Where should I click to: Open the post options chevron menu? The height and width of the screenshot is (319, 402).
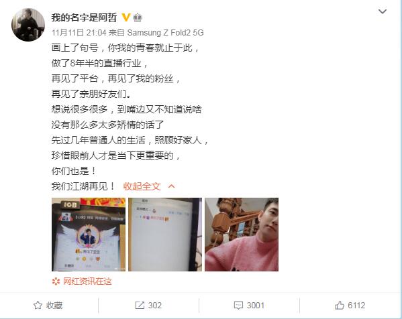[383, 11]
